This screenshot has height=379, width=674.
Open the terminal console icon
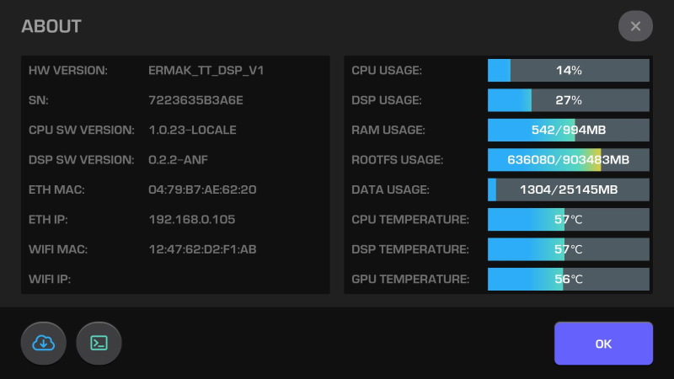coord(99,343)
